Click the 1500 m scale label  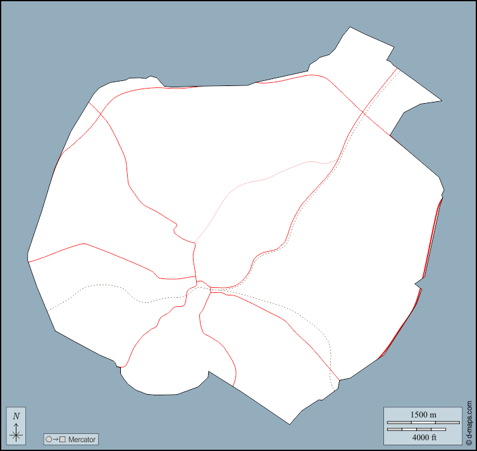point(423,414)
